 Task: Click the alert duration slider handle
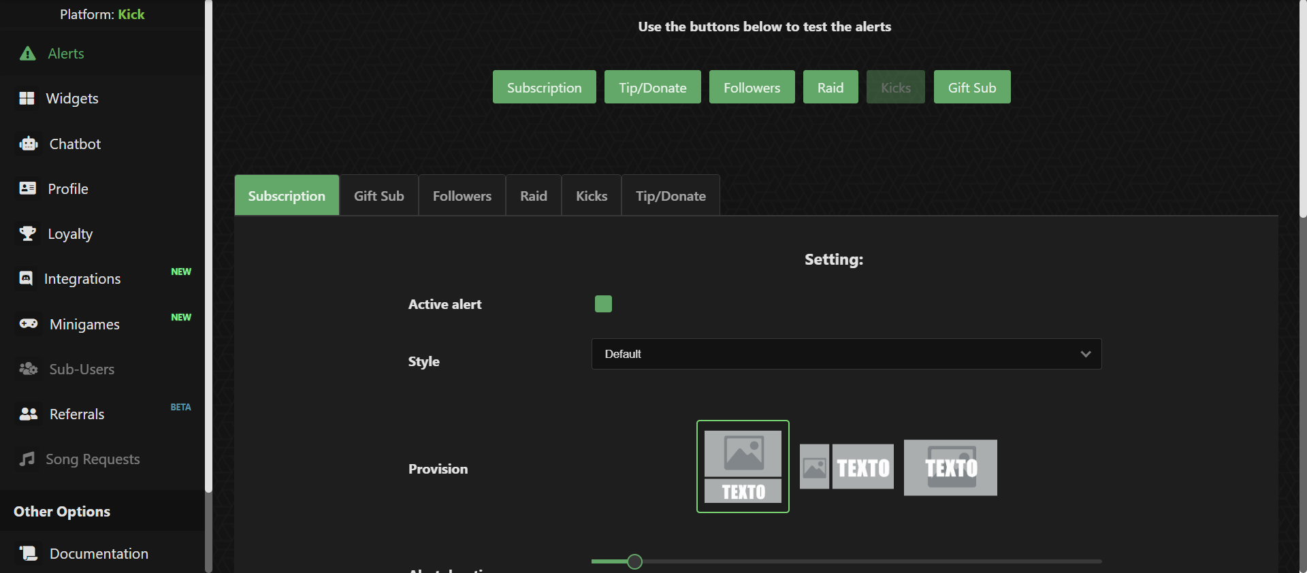pos(634,561)
